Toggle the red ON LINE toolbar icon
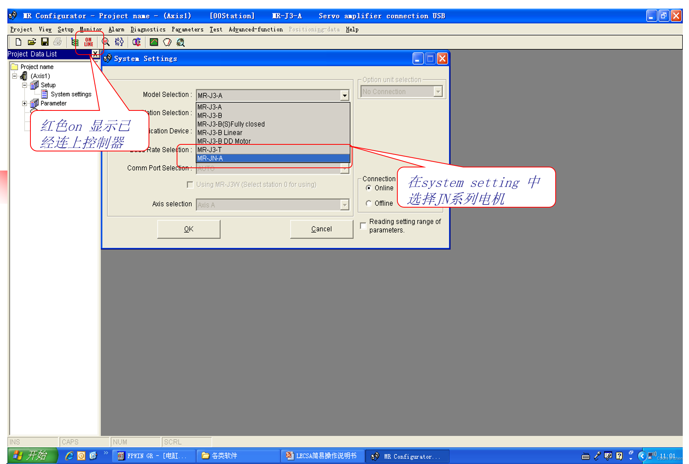689x464 pixels. [89, 42]
